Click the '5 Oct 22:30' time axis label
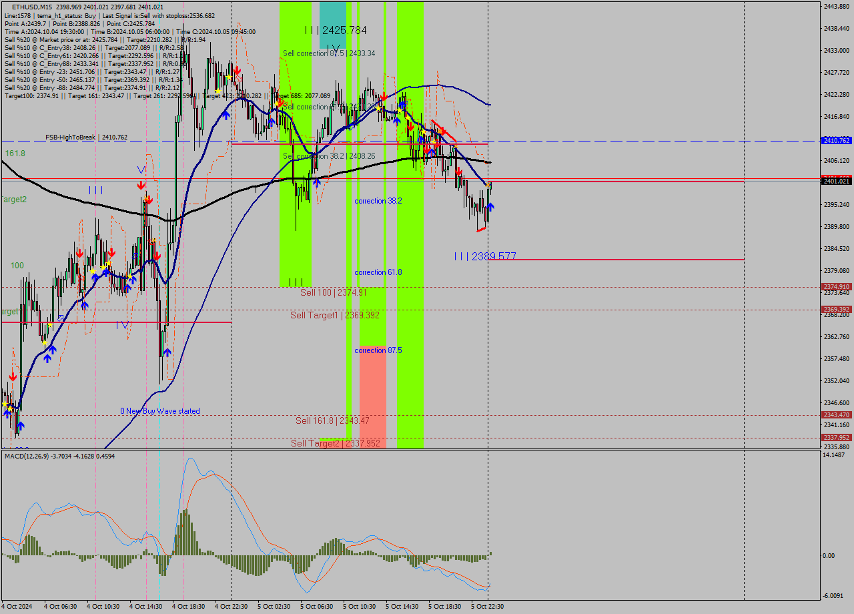This screenshot has width=854, height=614. (488, 607)
